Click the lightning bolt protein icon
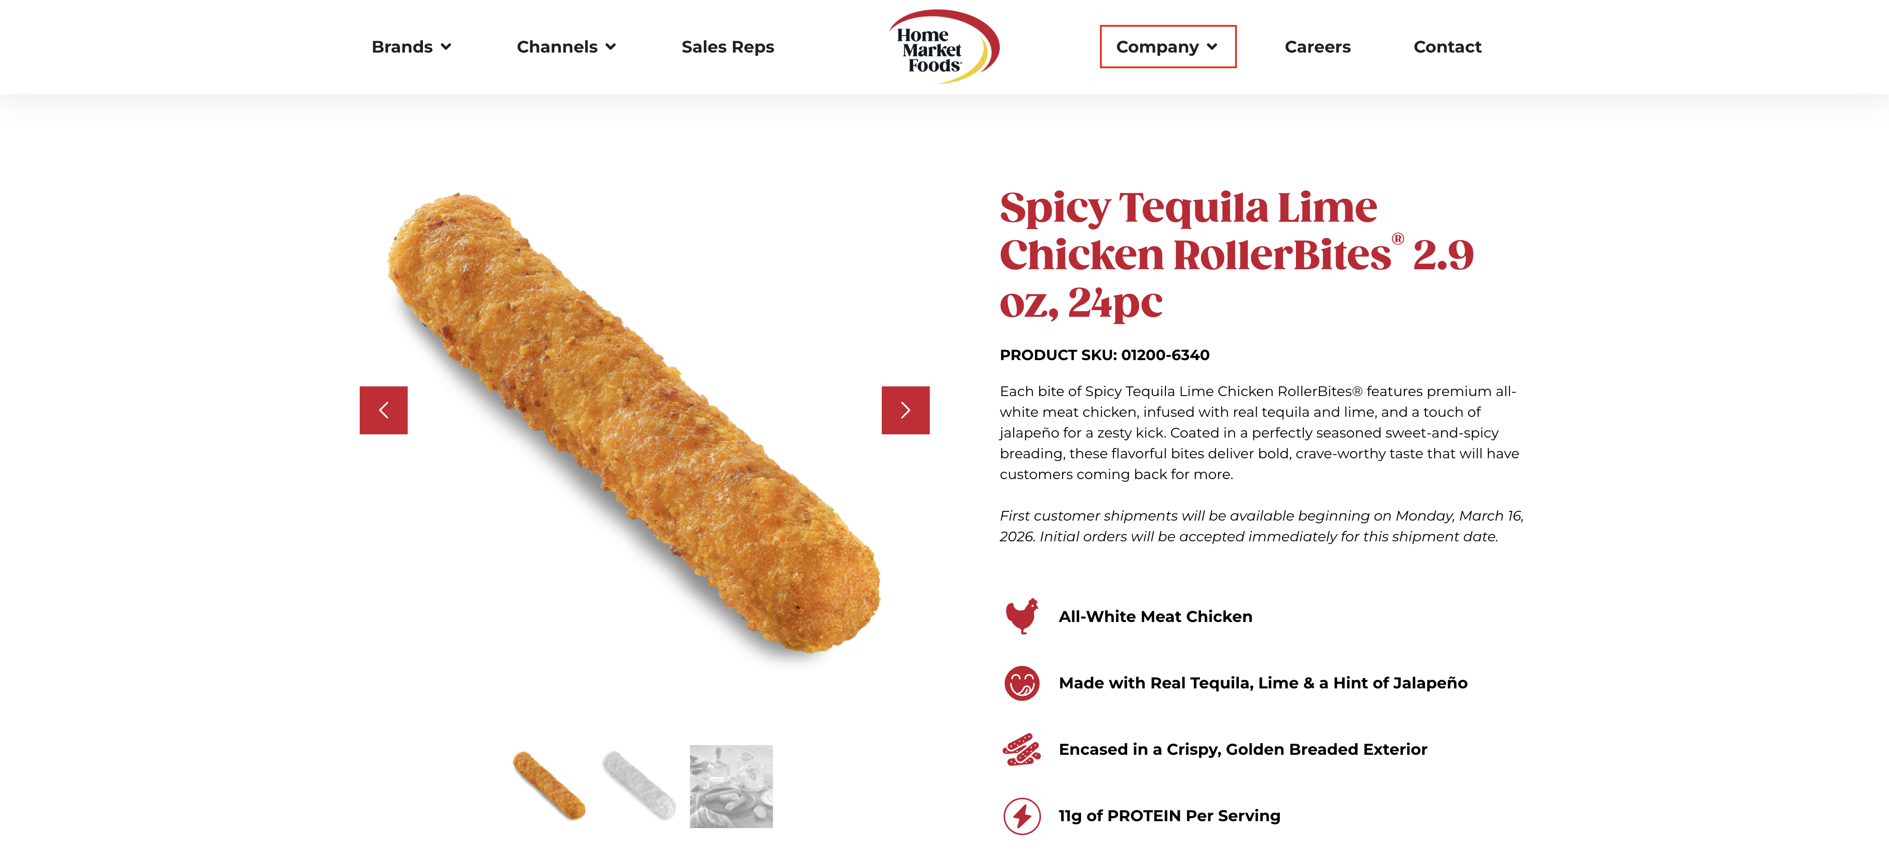 (1022, 816)
